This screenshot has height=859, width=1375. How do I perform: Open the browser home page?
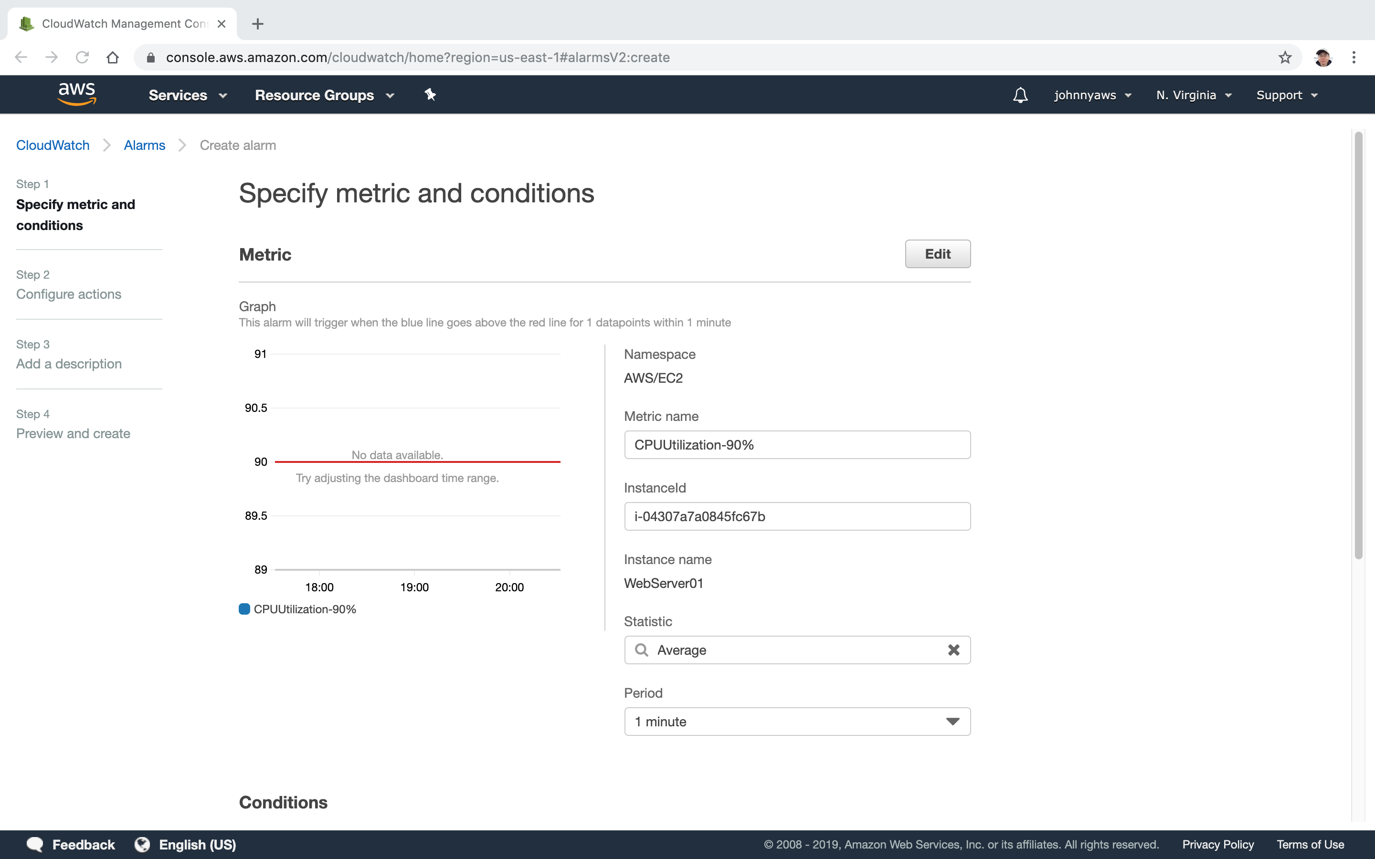click(113, 57)
